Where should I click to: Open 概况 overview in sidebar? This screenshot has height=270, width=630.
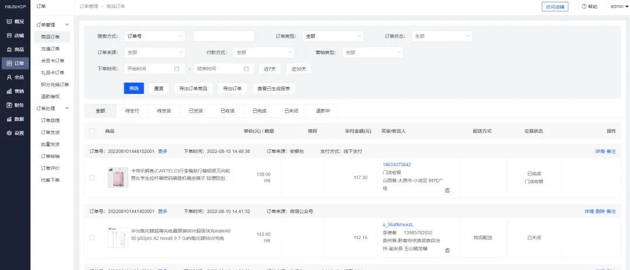[x=15, y=22]
